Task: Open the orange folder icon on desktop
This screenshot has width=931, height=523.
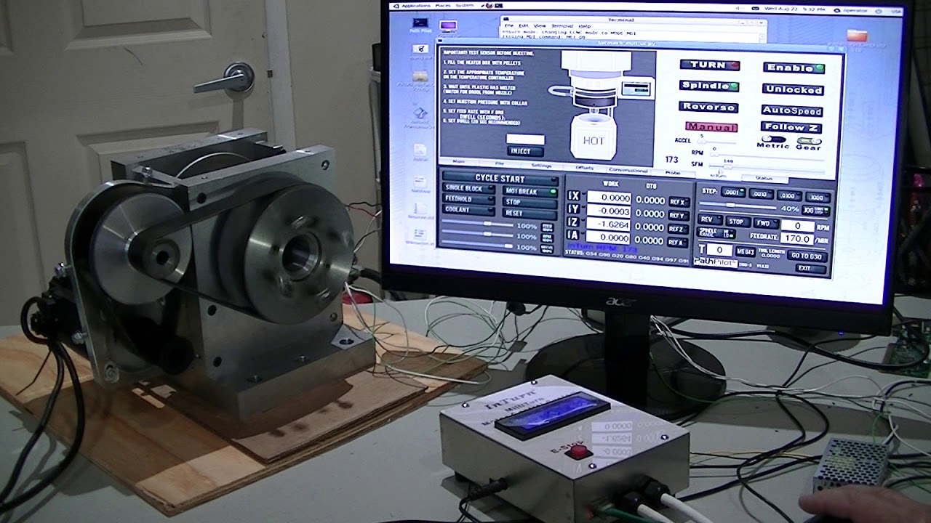Action: tap(858, 35)
